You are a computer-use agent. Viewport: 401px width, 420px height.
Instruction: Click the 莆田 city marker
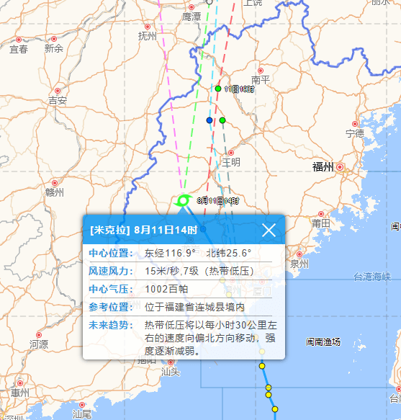click(x=321, y=214)
